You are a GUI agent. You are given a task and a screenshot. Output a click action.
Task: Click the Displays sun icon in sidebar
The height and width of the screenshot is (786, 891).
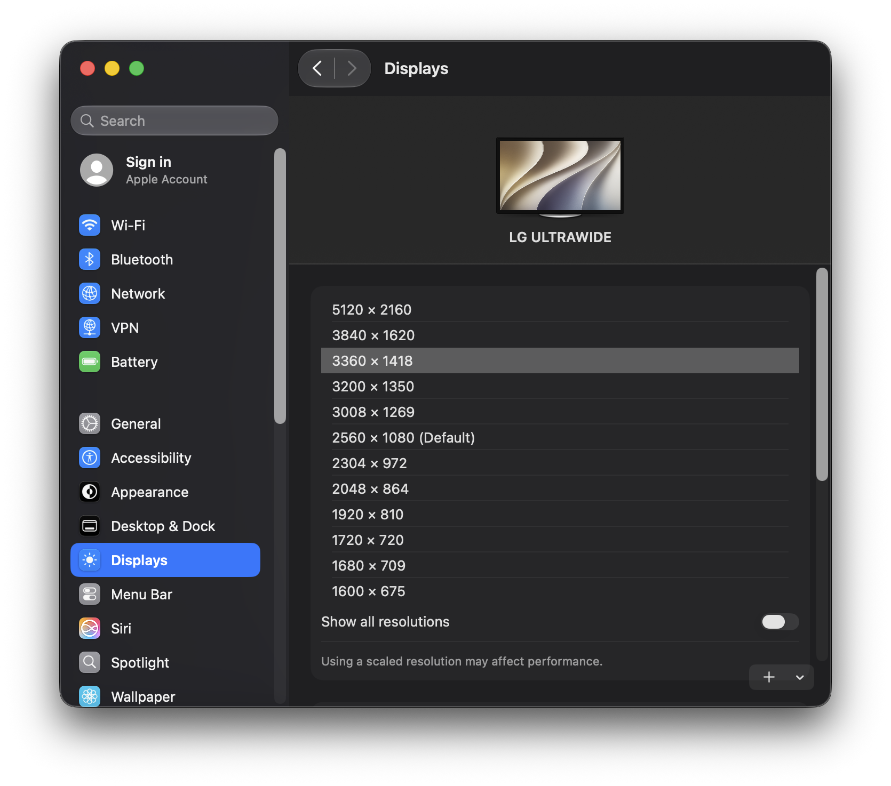pos(90,560)
